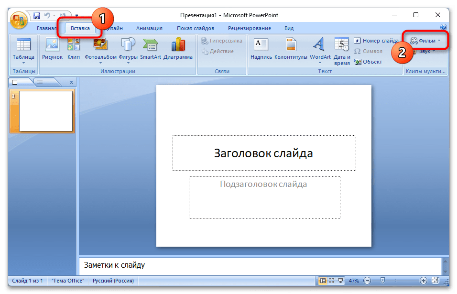The image size is (457, 294).
Task: Show the slides thumbnail tab in the left pane
Action: [x=14, y=82]
